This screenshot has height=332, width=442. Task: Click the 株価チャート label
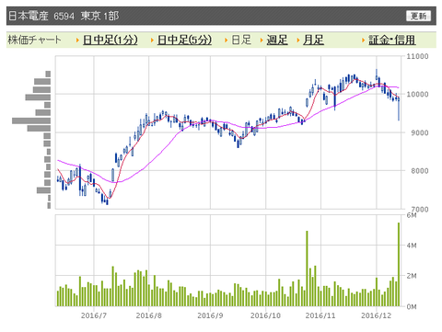(x=34, y=40)
